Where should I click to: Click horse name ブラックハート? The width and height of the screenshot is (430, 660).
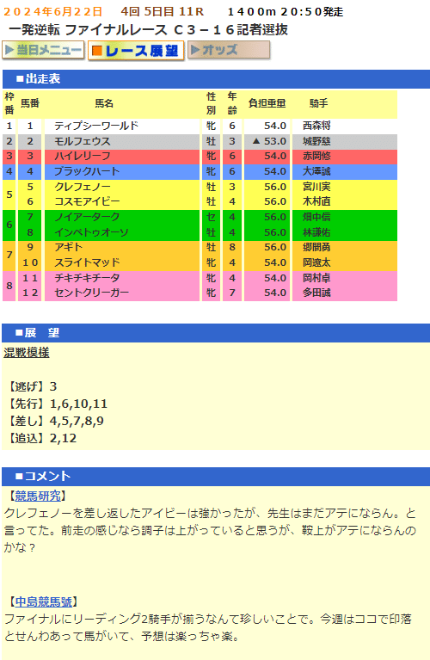click(x=87, y=171)
